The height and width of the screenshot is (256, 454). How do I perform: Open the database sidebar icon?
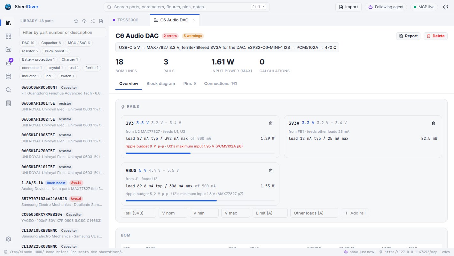click(9, 76)
